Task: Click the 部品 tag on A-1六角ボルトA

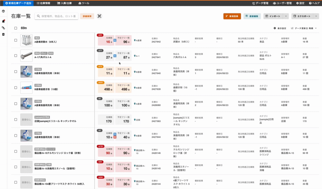Action: click(37, 53)
